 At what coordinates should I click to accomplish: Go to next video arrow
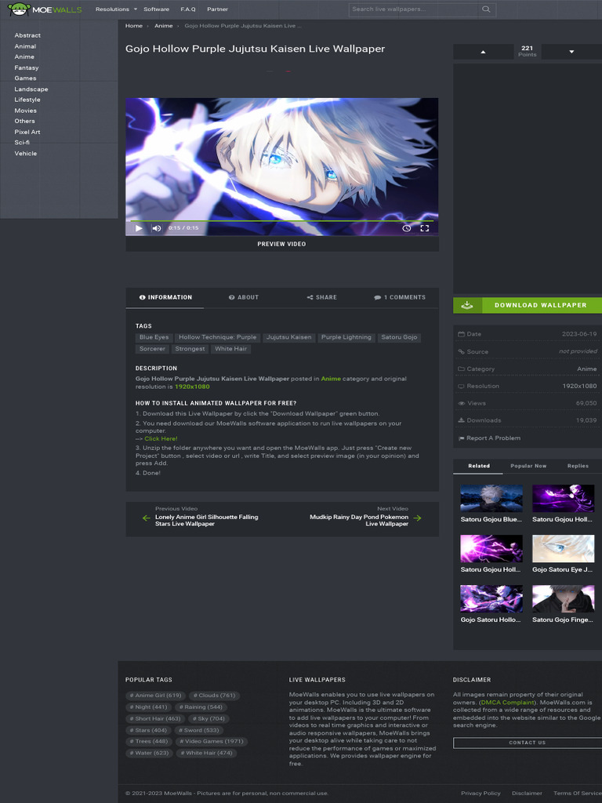point(417,518)
